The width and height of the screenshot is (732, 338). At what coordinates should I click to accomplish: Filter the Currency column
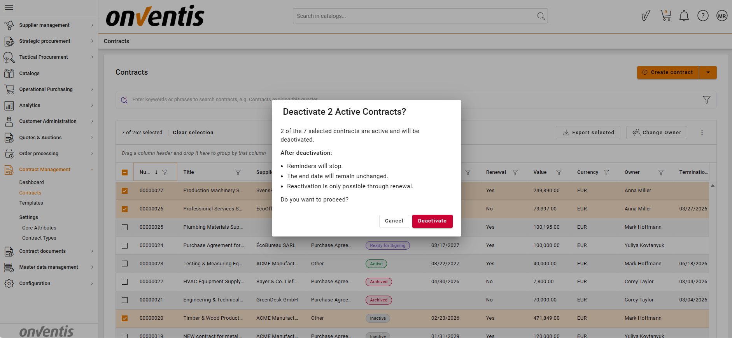coord(606,172)
